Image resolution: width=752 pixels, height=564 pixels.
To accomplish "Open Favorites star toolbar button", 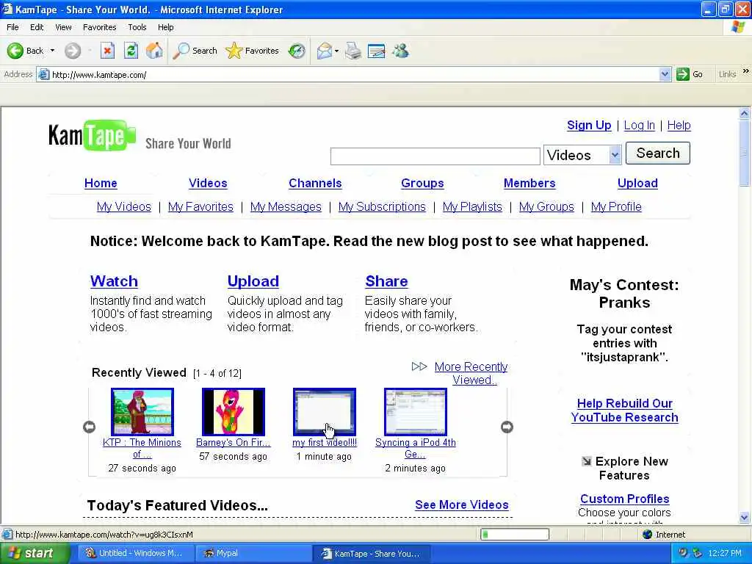I will (253, 51).
